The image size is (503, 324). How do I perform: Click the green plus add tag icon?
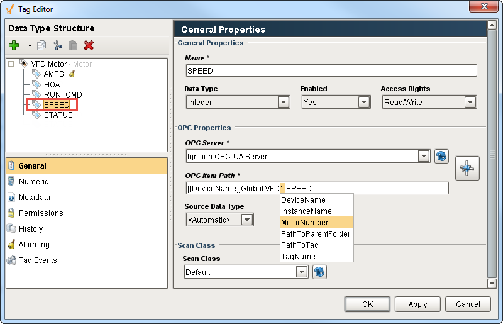coord(14,45)
